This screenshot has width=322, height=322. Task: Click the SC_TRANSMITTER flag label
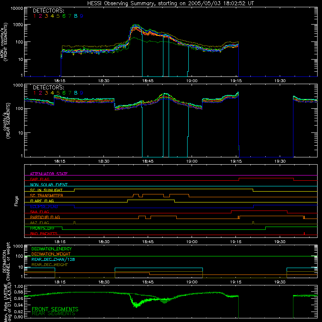pyautogui.click(x=47, y=196)
